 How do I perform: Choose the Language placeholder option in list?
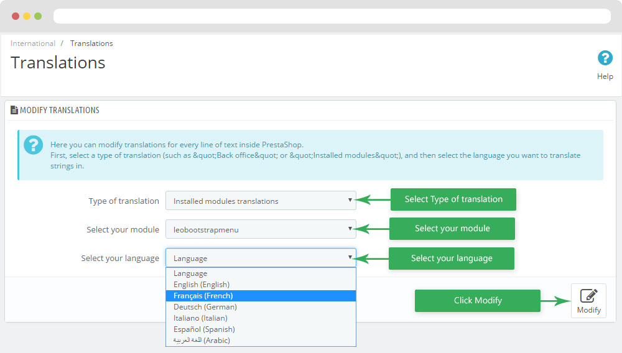tap(261, 273)
